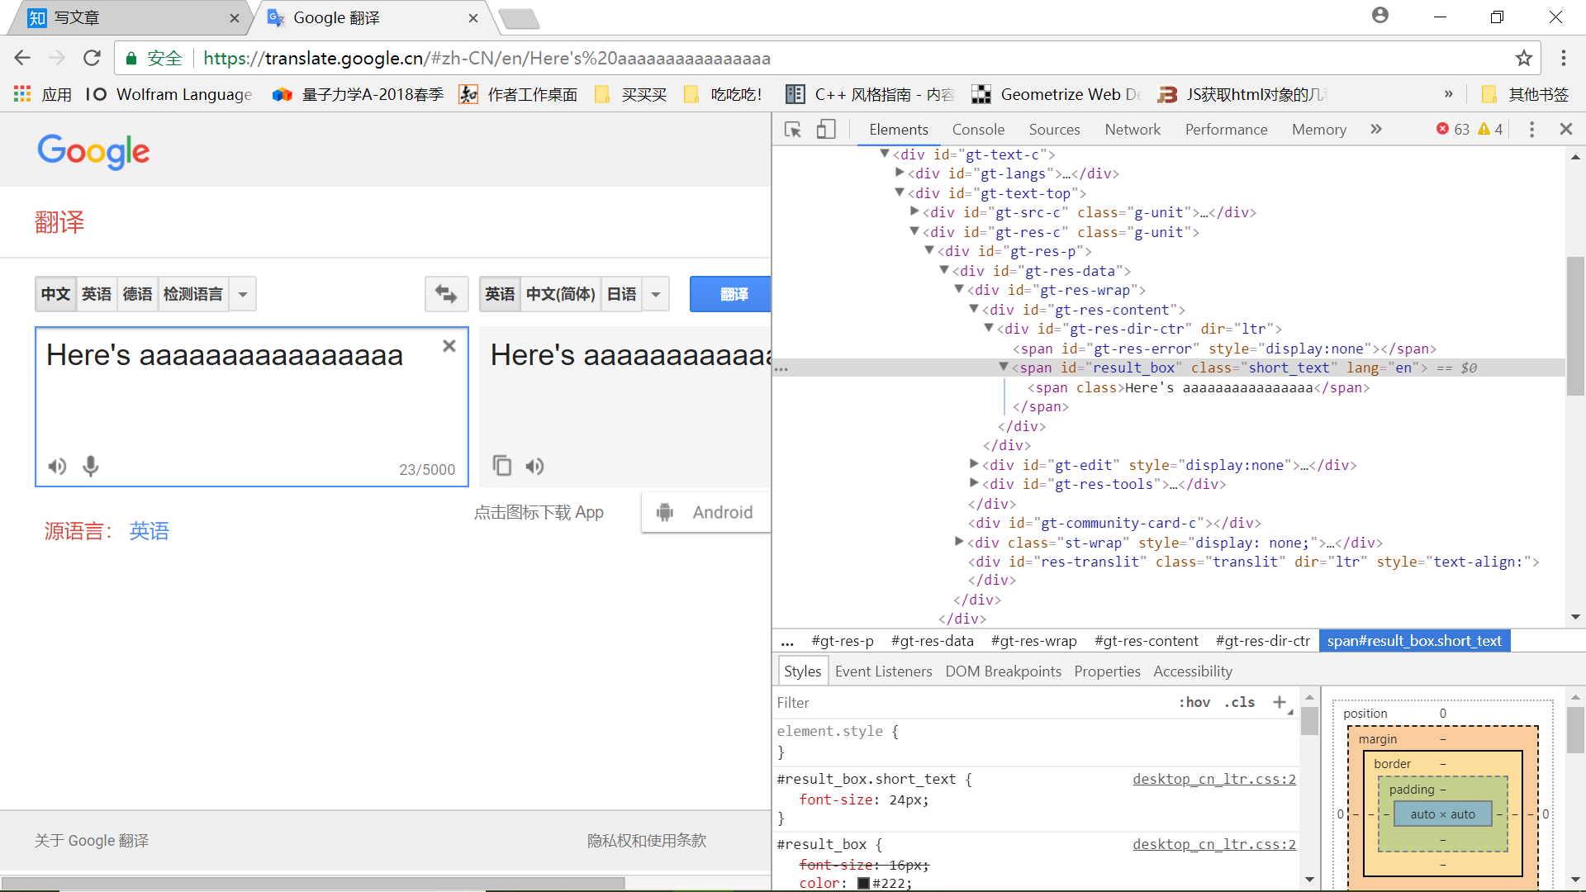Open the Geometrize Web Demo bookmark
This screenshot has height=892, width=1586.
tap(1057, 94)
